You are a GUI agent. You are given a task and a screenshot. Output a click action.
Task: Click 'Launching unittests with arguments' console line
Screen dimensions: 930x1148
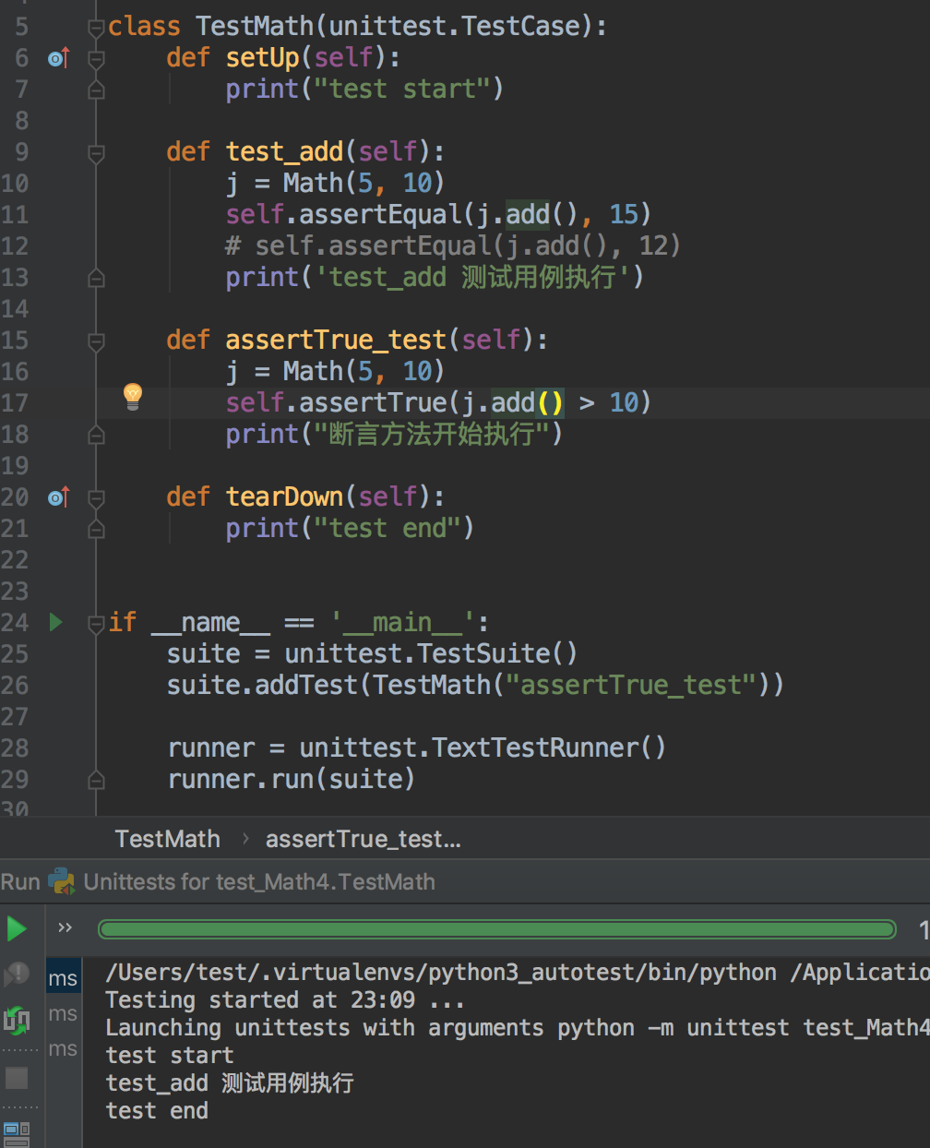[x=518, y=1027]
